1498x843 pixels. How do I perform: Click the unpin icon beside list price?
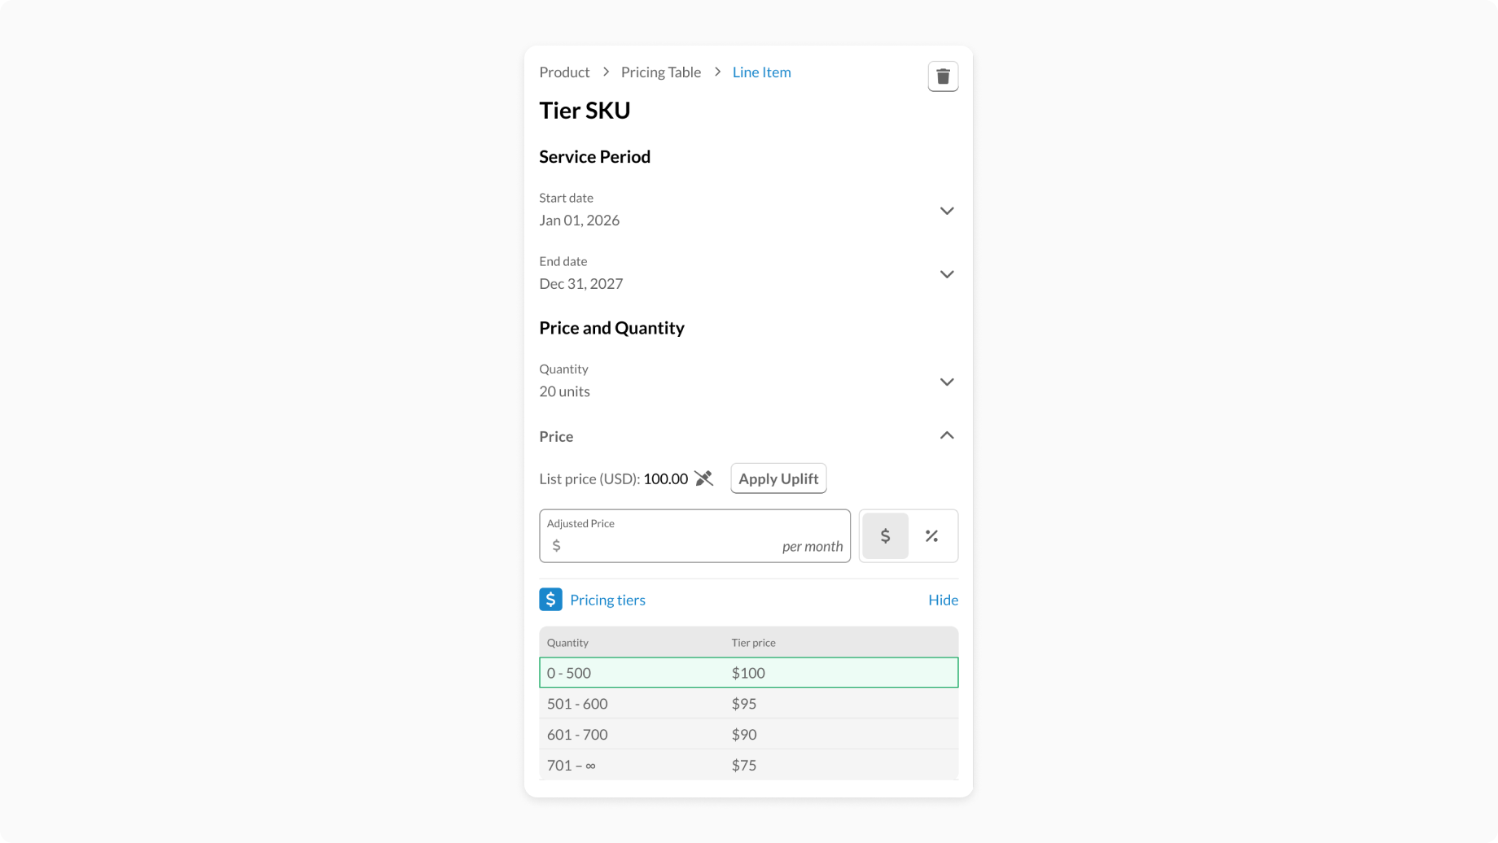coord(704,478)
